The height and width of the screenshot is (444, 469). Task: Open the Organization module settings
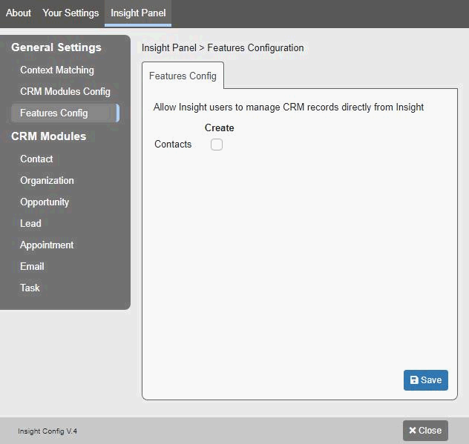[47, 180]
